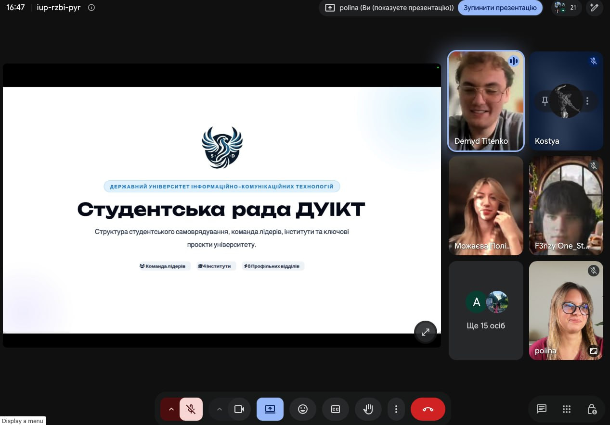The width and height of the screenshot is (610, 425).
Task: Open the chat panel
Action: [542, 409]
